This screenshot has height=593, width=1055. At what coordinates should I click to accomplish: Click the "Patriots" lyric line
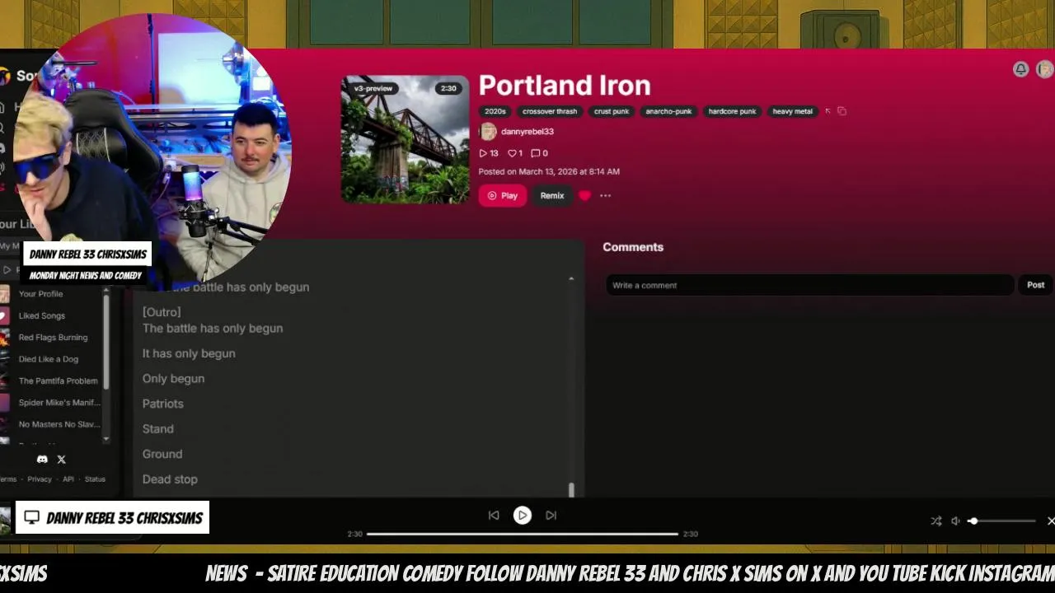click(x=163, y=404)
